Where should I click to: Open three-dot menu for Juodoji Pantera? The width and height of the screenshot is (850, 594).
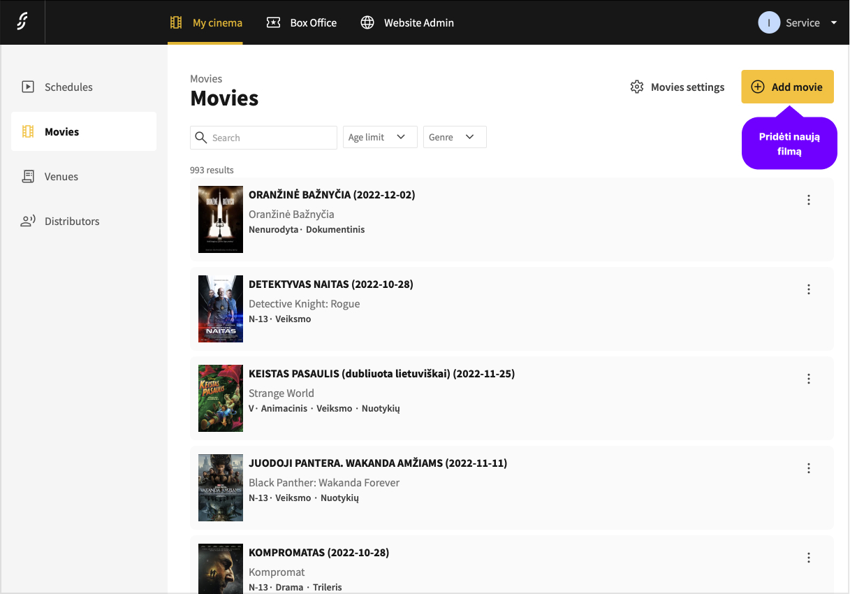pos(809,468)
